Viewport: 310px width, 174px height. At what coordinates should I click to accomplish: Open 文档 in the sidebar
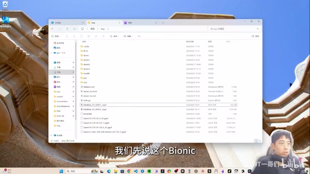(62, 72)
